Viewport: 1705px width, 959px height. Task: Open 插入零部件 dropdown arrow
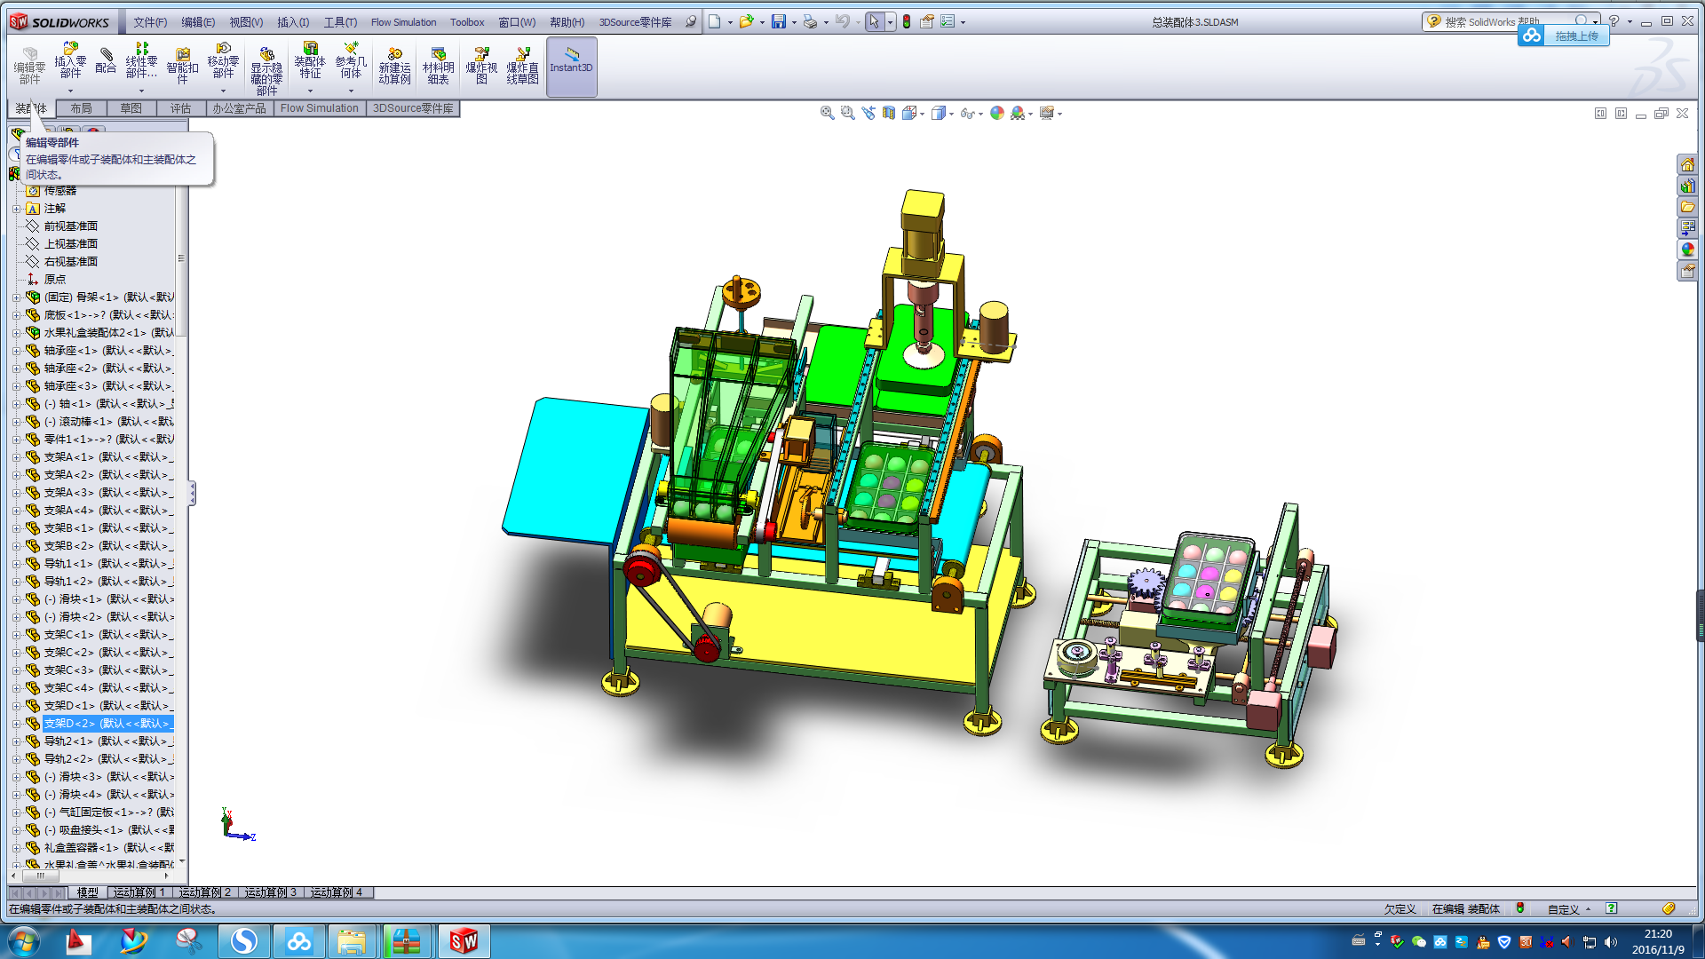point(70,91)
